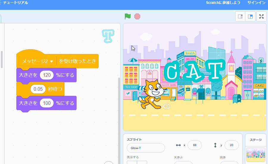Click the スプライト label
Viewport: 268px width, 164px height.
point(134,140)
